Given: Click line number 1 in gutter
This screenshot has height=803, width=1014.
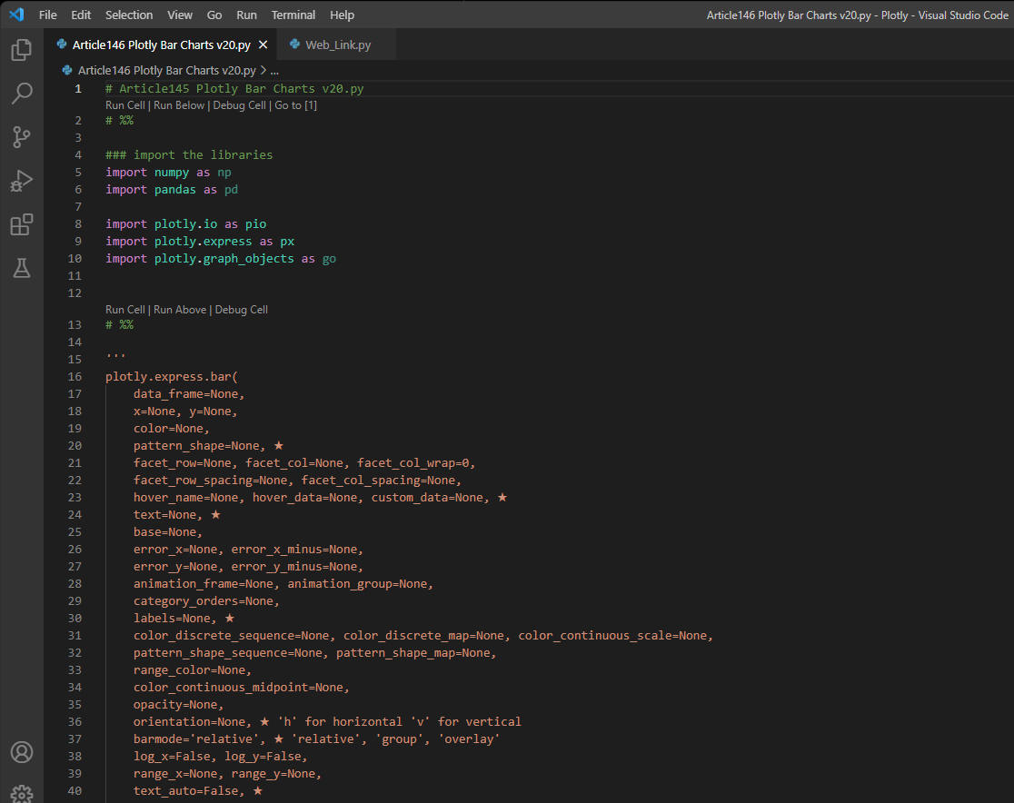Looking at the screenshot, I should click(x=77, y=89).
